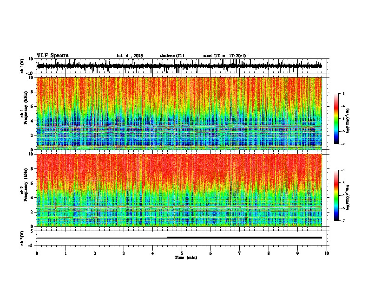Click the ch.3 black signal trace
368x284 pixels.
[179, 238]
